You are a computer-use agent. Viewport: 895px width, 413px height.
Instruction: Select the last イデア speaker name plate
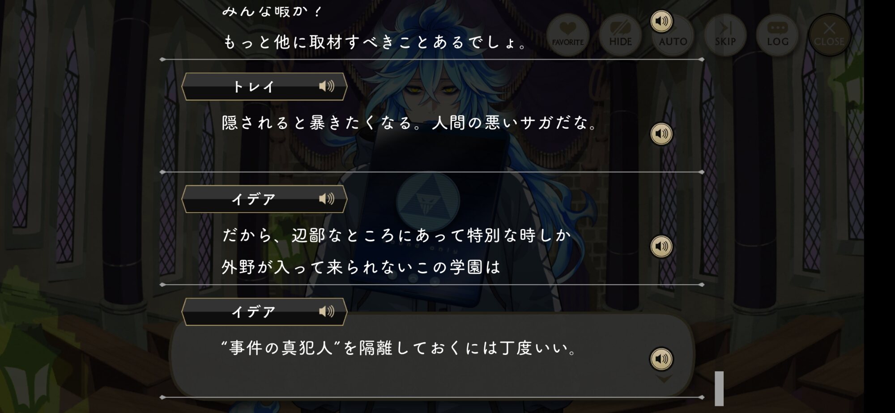[x=264, y=311]
